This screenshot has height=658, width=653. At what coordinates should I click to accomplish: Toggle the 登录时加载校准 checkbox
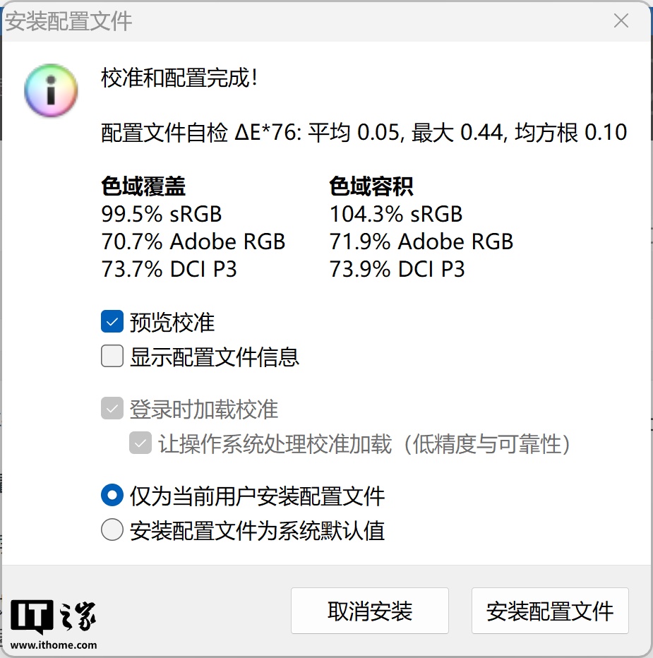(x=112, y=408)
